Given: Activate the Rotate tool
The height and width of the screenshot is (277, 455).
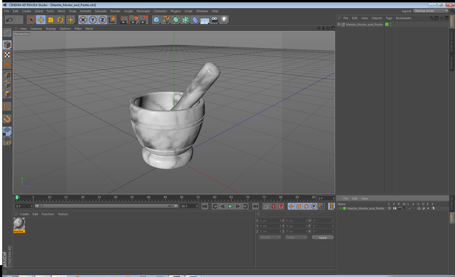Looking at the screenshot, I should point(60,20).
